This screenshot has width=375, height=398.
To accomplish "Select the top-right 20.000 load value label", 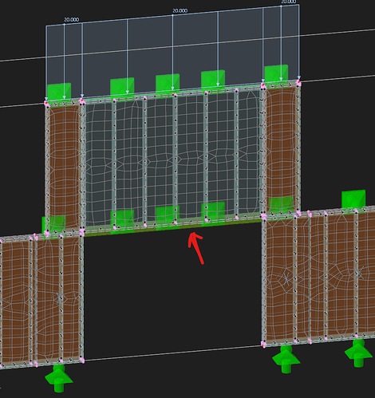I will [289, 2].
